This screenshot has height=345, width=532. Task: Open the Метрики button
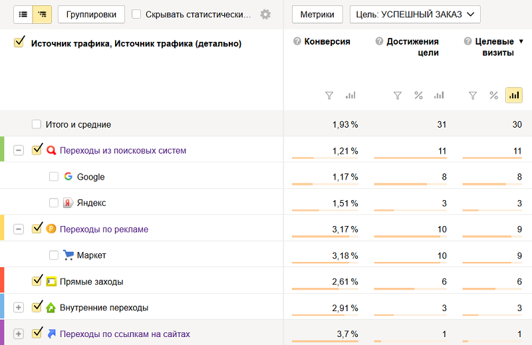pos(317,14)
